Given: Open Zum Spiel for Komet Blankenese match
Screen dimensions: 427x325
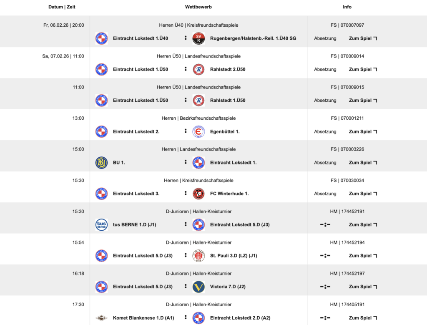Looking at the screenshot, I should click(x=363, y=318).
